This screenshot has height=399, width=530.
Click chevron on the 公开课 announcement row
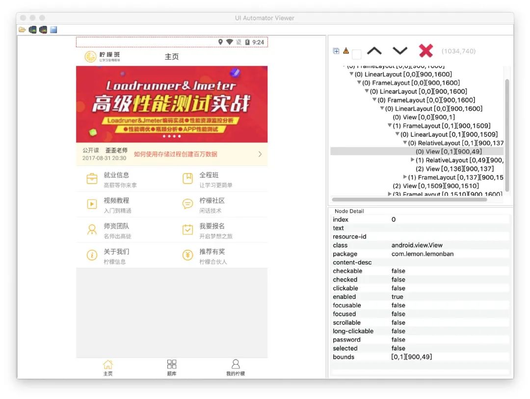[260, 154]
